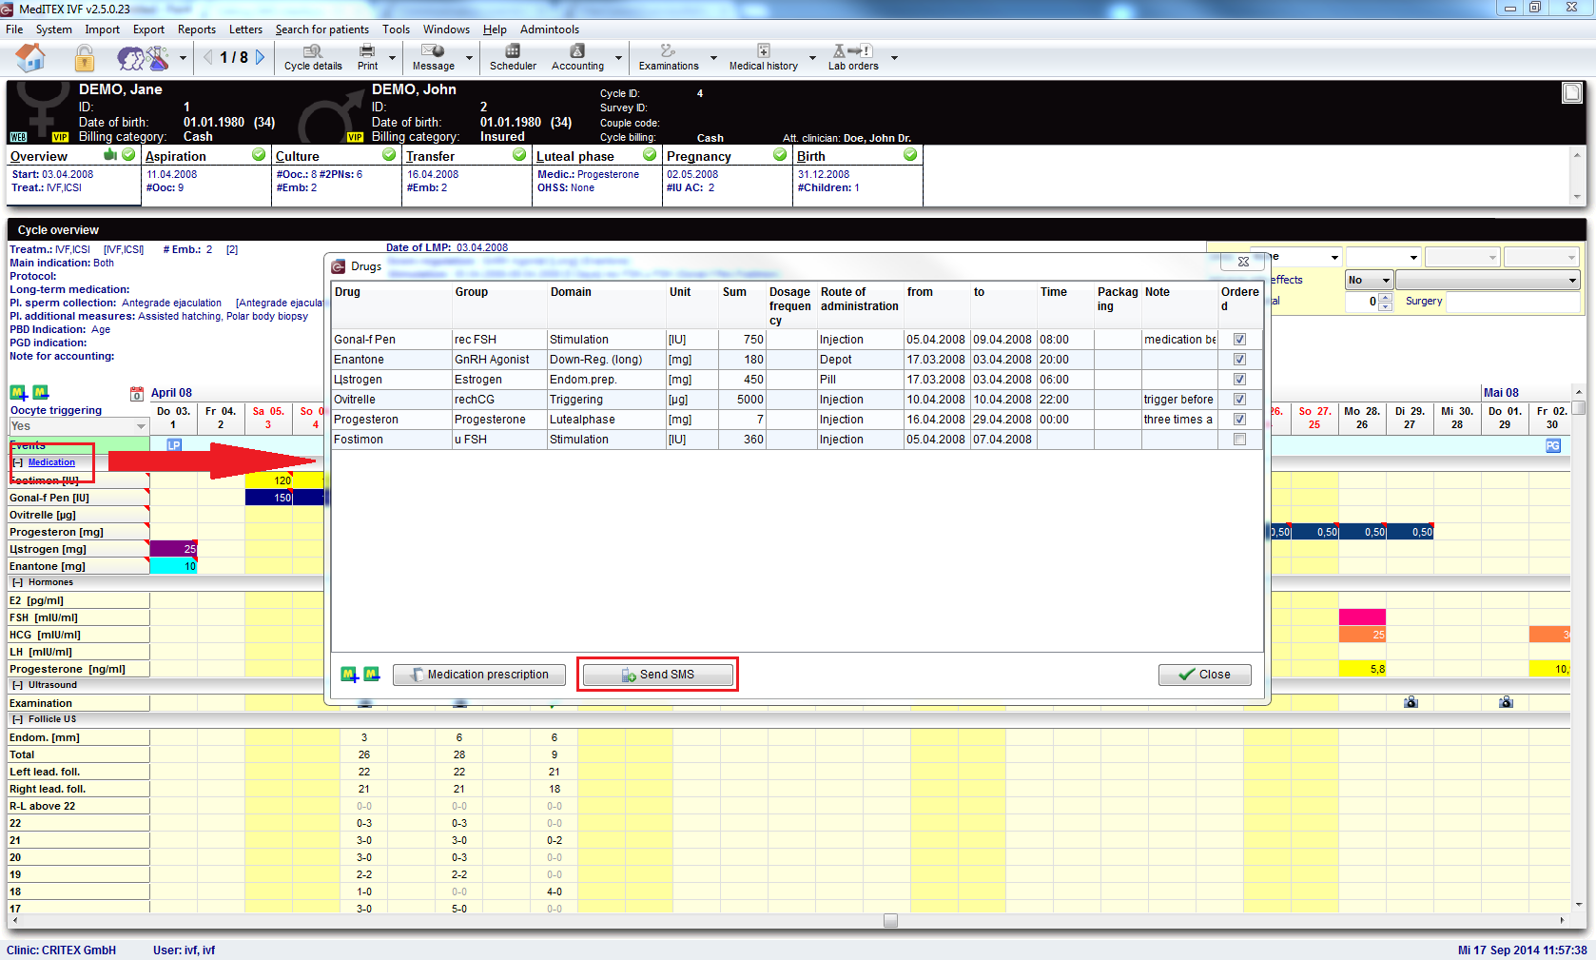Enable Ordered checkbox for Fostimon

pyautogui.click(x=1239, y=440)
